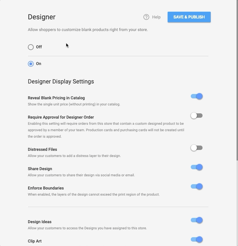Click the "On" label text
The height and width of the screenshot is (246, 238).
point(39,64)
